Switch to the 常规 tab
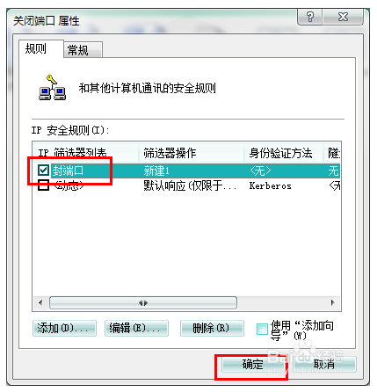 click(83, 50)
